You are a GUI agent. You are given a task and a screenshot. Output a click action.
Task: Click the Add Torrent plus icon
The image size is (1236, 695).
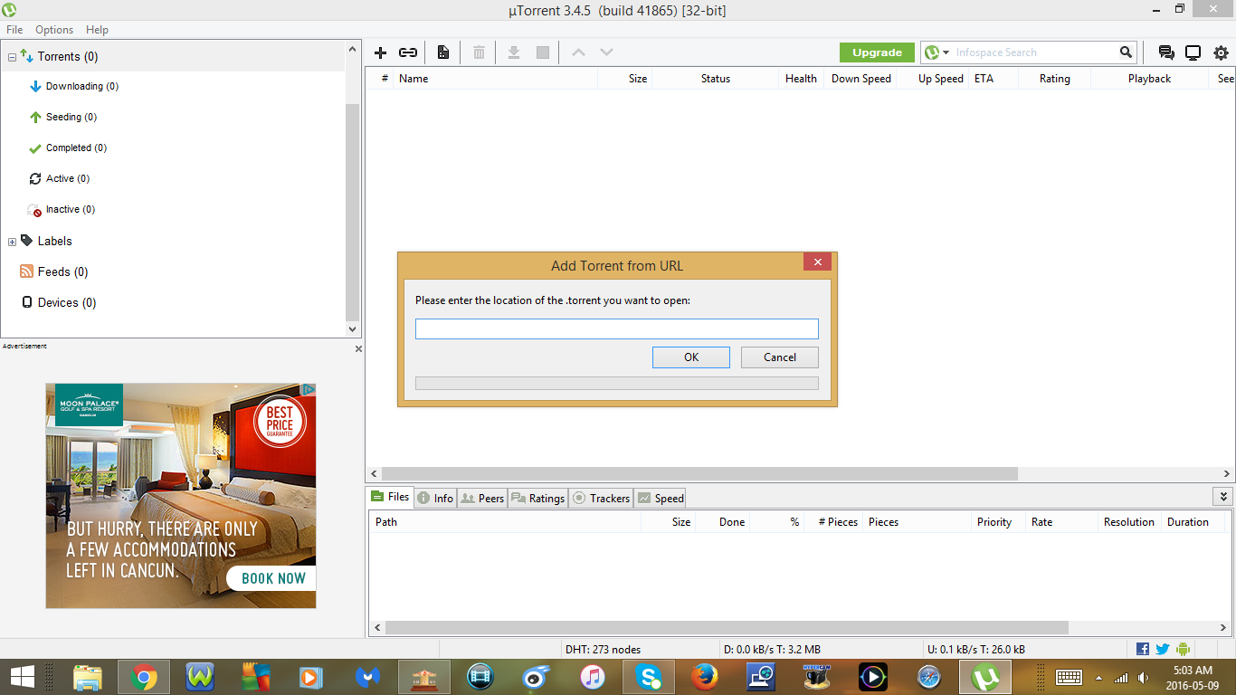point(381,52)
